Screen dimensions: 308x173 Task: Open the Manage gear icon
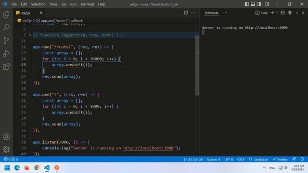6,149
